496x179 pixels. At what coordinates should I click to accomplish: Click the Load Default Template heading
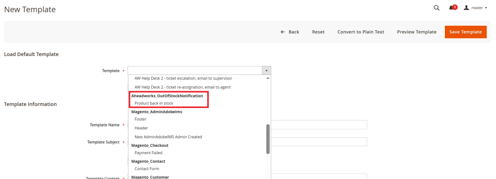(31, 54)
